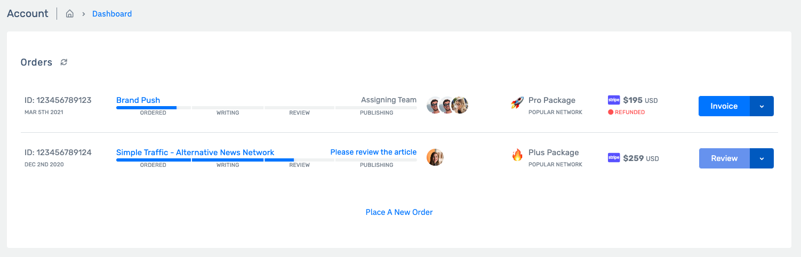801x257 pixels.
Task: Open the Brand Push order link
Action: (138, 100)
